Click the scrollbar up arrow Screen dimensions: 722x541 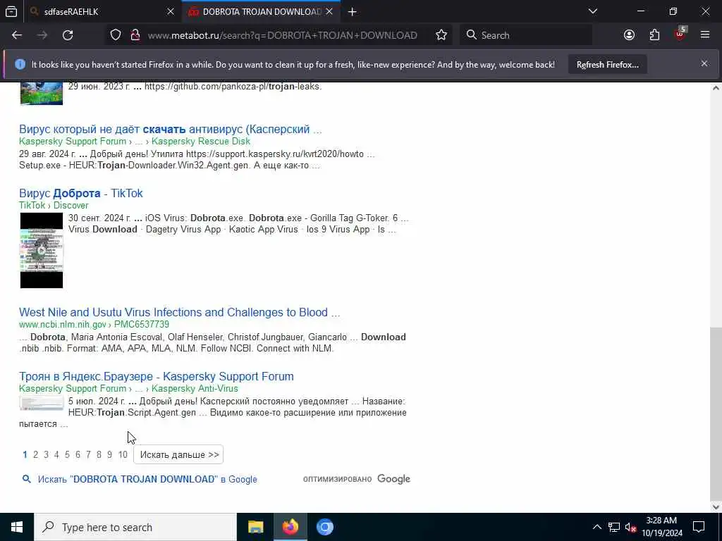point(716,88)
